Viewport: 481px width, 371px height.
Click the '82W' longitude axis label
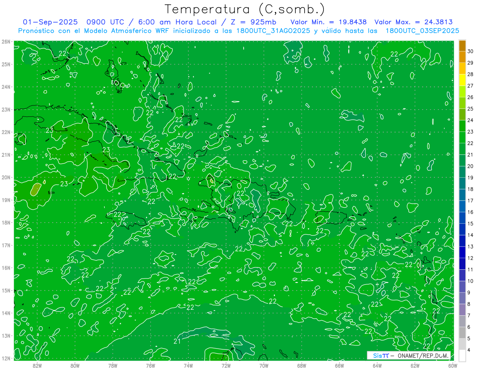point(37,365)
